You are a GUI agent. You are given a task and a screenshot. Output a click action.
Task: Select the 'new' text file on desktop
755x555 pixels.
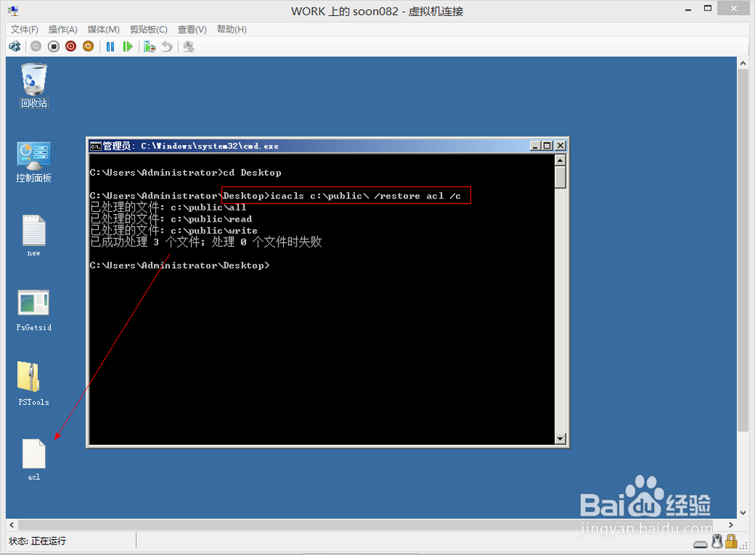pyautogui.click(x=34, y=236)
